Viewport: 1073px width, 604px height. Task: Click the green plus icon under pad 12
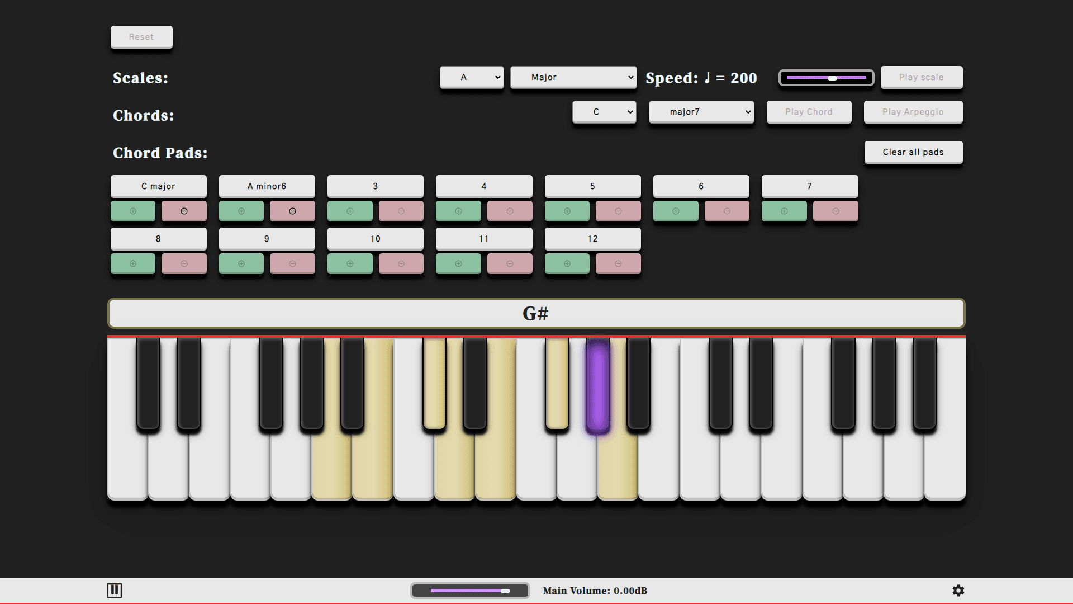tap(567, 264)
